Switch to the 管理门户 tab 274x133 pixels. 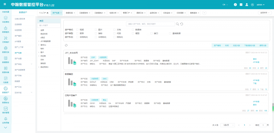click(x=127, y=13)
